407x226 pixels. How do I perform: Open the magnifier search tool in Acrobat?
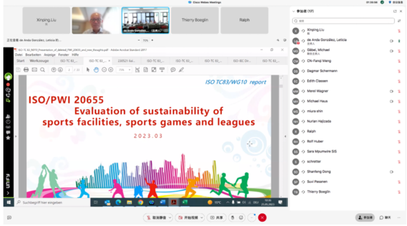(42, 70)
